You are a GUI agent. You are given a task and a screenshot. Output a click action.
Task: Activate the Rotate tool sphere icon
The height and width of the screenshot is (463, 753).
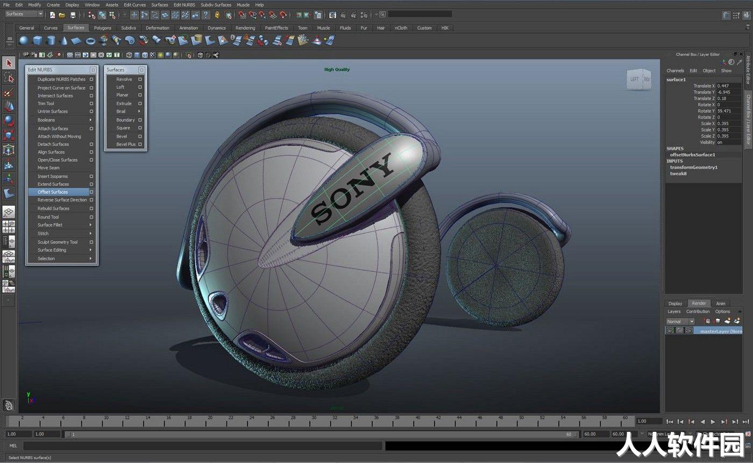[x=9, y=120]
